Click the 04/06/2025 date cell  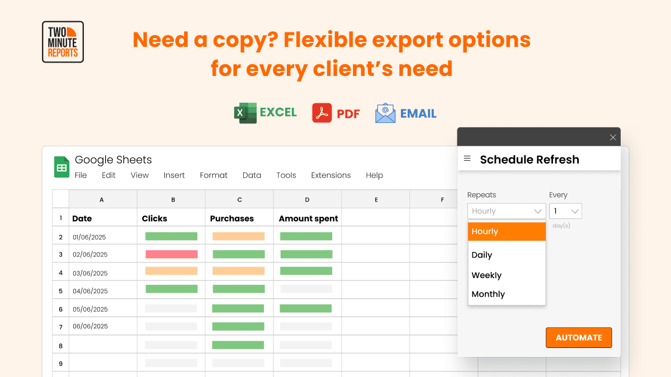point(103,290)
